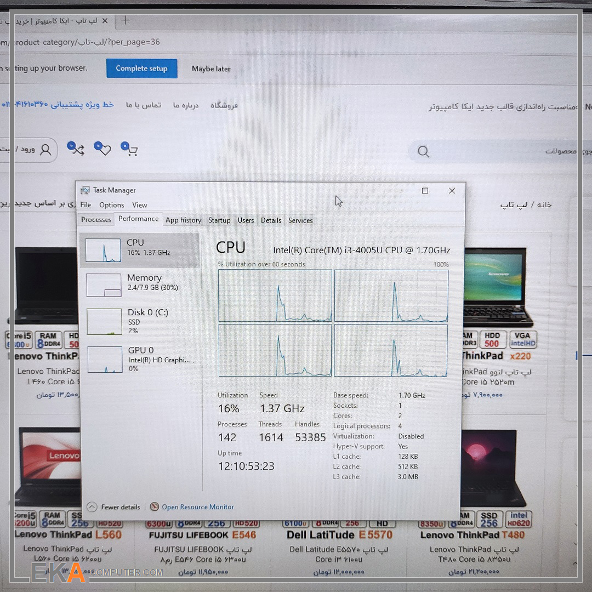Select the Disk 0 (C:) performance item

[x=140, y=321]
